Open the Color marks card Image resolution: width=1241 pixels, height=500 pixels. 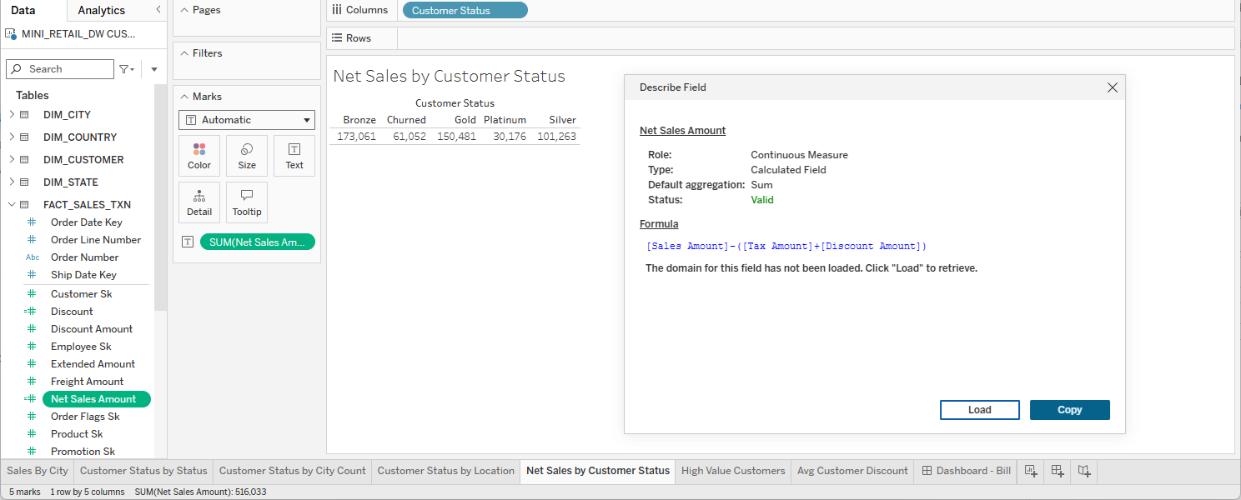[199, 156]
